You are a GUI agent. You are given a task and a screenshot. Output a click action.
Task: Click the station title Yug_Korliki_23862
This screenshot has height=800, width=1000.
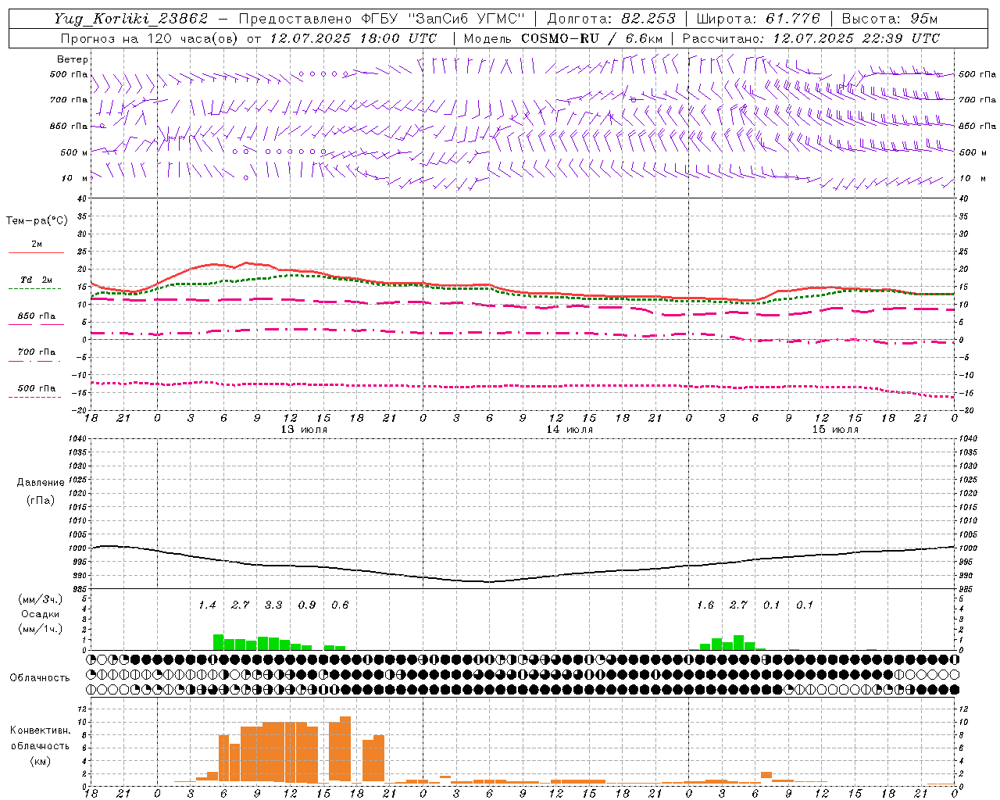pos(131,19)
